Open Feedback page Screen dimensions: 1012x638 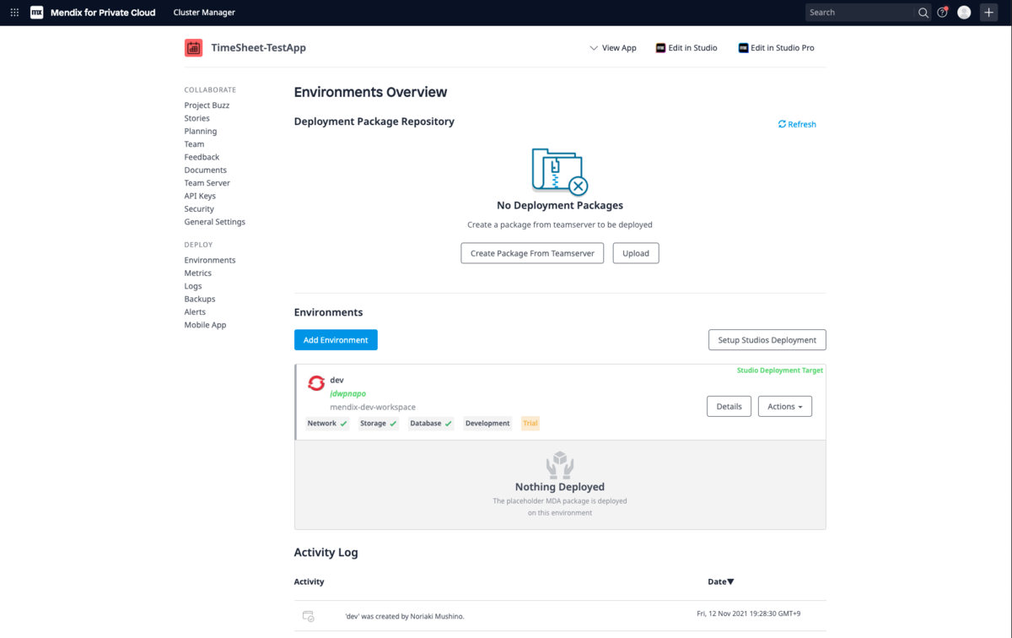tap(202, 157)
